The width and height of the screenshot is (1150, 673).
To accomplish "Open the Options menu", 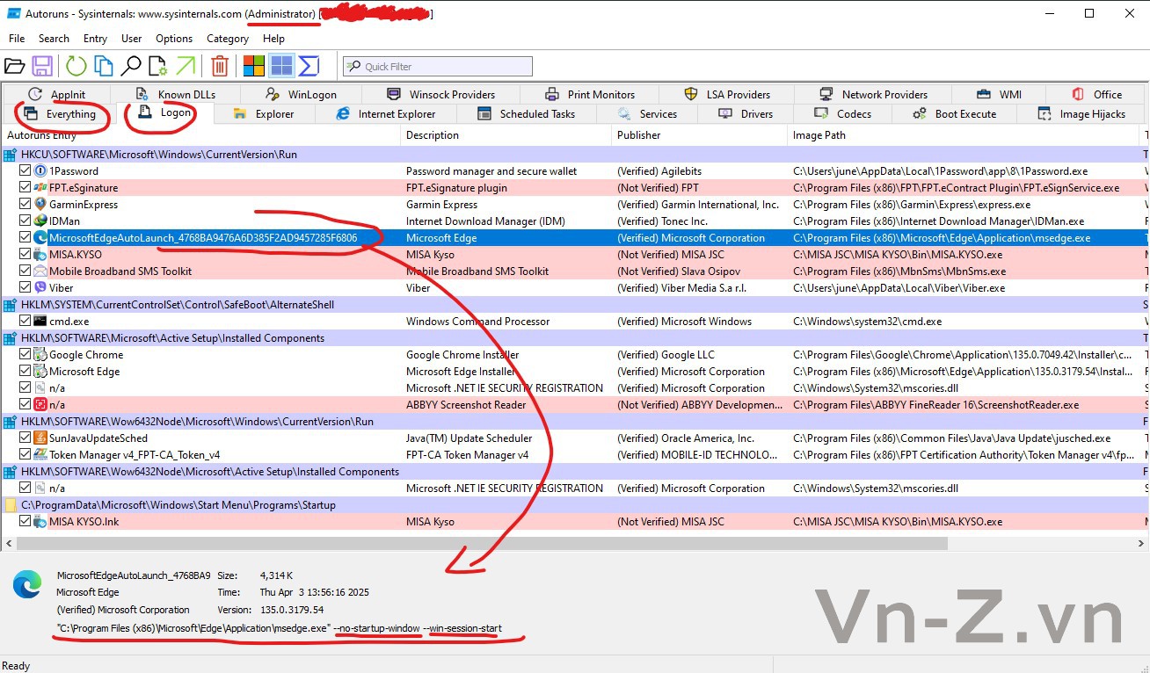I will point(174,39).
